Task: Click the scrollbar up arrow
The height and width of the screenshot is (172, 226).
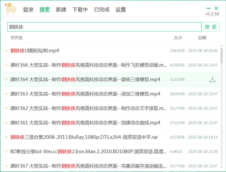Action: point(222,46)
